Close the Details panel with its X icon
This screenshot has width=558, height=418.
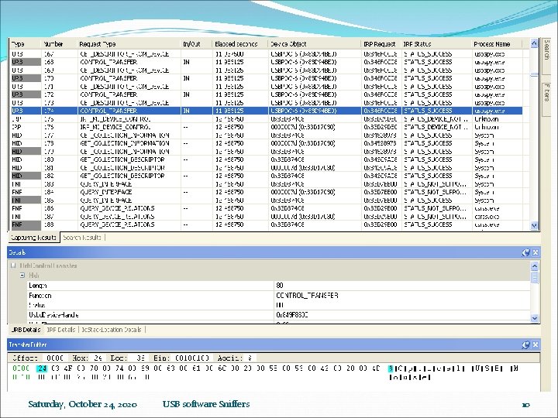click(536, 252)
